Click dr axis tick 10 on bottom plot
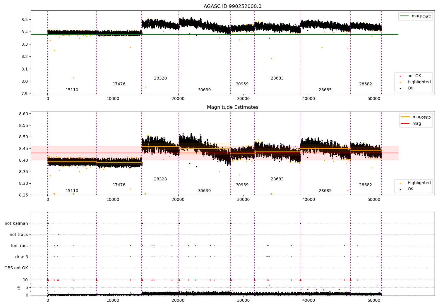 (25, 280)
